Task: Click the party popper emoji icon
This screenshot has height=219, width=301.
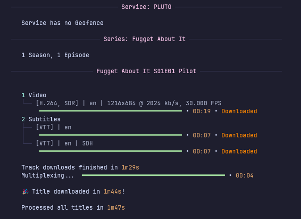Action: [25, 191]
